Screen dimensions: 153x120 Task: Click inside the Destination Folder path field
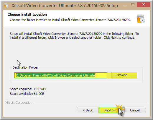point(61,75)
